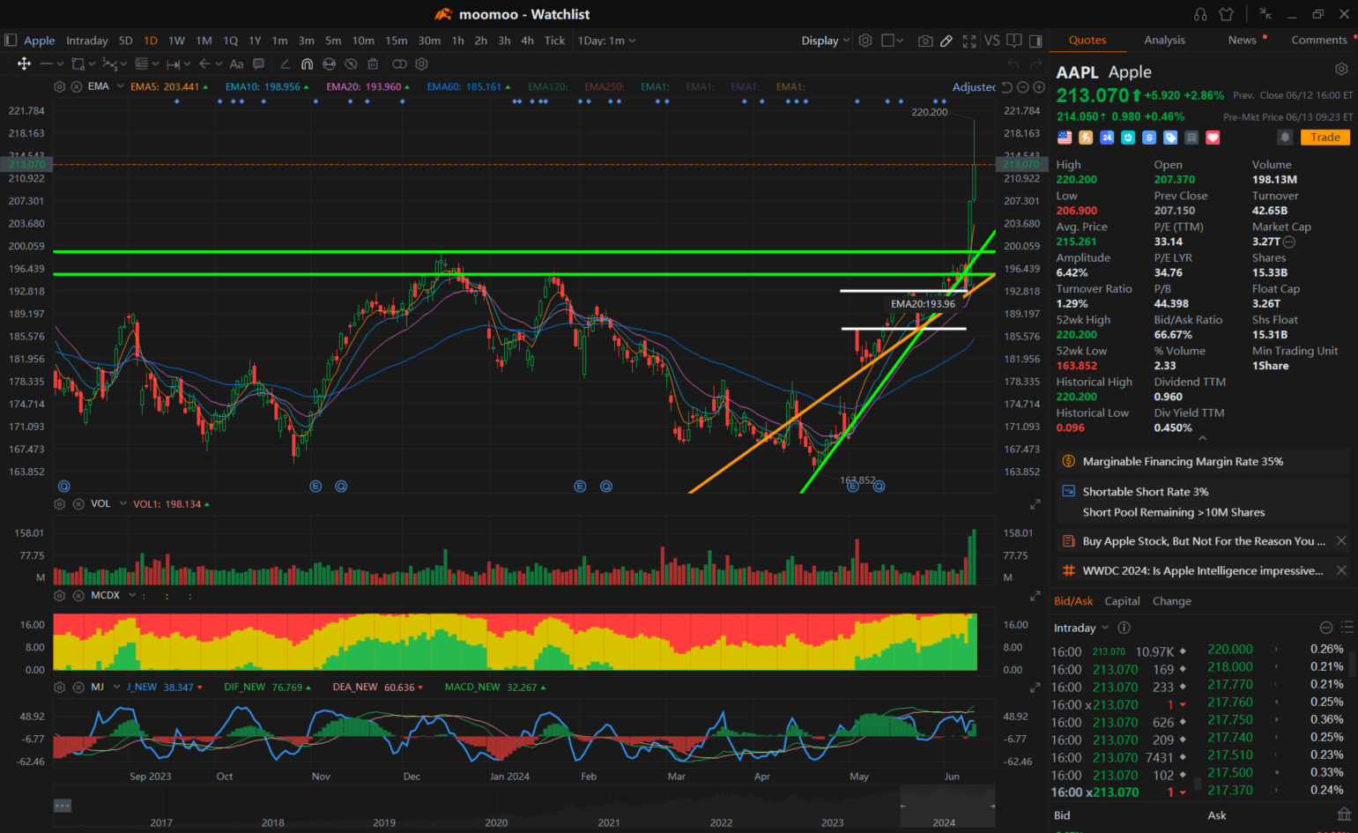Switch to the News tab
Viewport: 1358px width, 833px height.
pos(1242,41)
